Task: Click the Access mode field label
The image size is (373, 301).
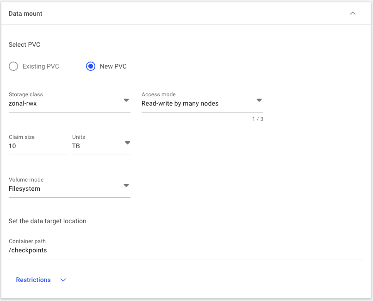Action: click(159, 94)
